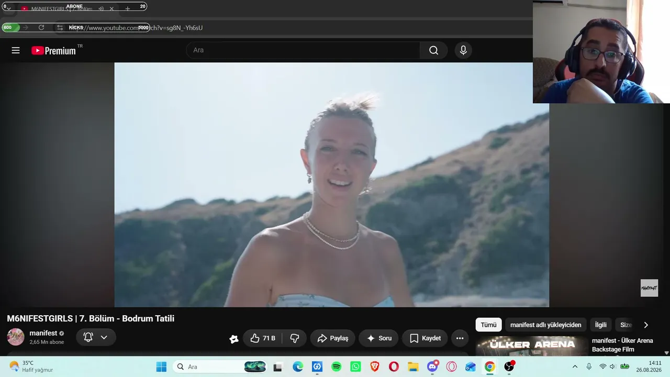Viewport: 670px width, 377px height.
Task: Open site information tune icon
Action: [x=60, y=28]
